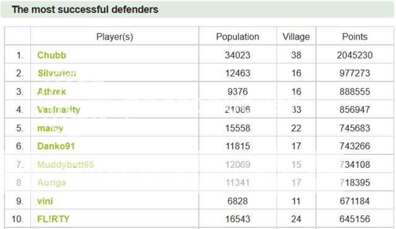Select the player vini

pyautogui.click(x=45, y=201)
